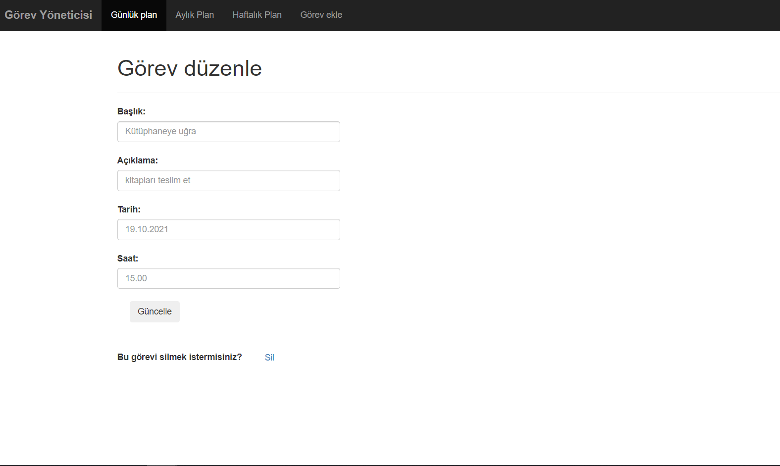Click the Saat: field label
This screenshot has width=780, height=466.
(x=128, y=259)
